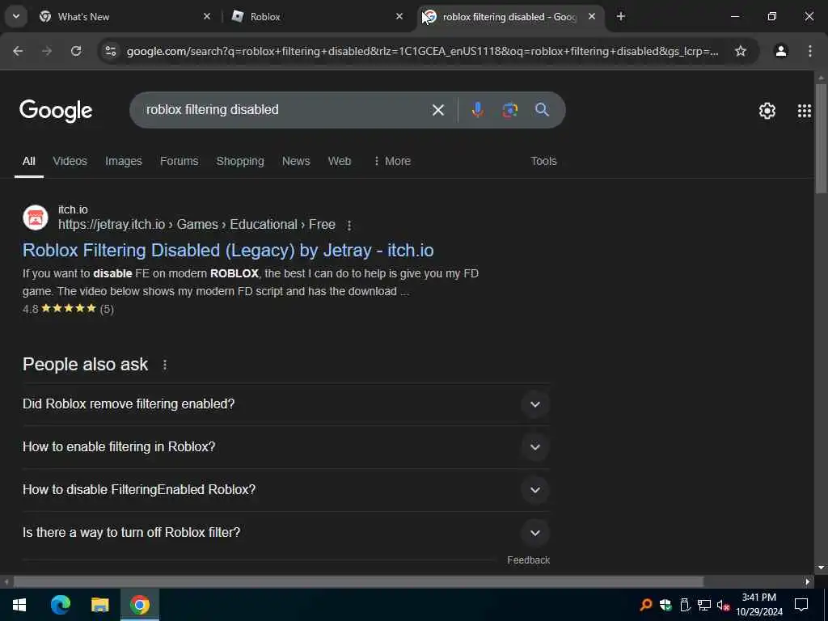View site information icon in address bar
The image size is (828, 621).
click(x=111, y=51)
